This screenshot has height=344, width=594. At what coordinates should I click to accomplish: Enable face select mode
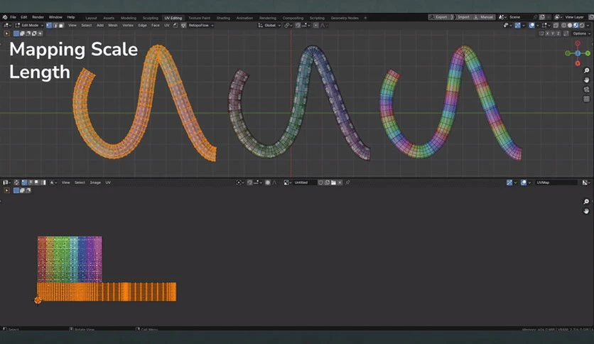coord(61,26)
